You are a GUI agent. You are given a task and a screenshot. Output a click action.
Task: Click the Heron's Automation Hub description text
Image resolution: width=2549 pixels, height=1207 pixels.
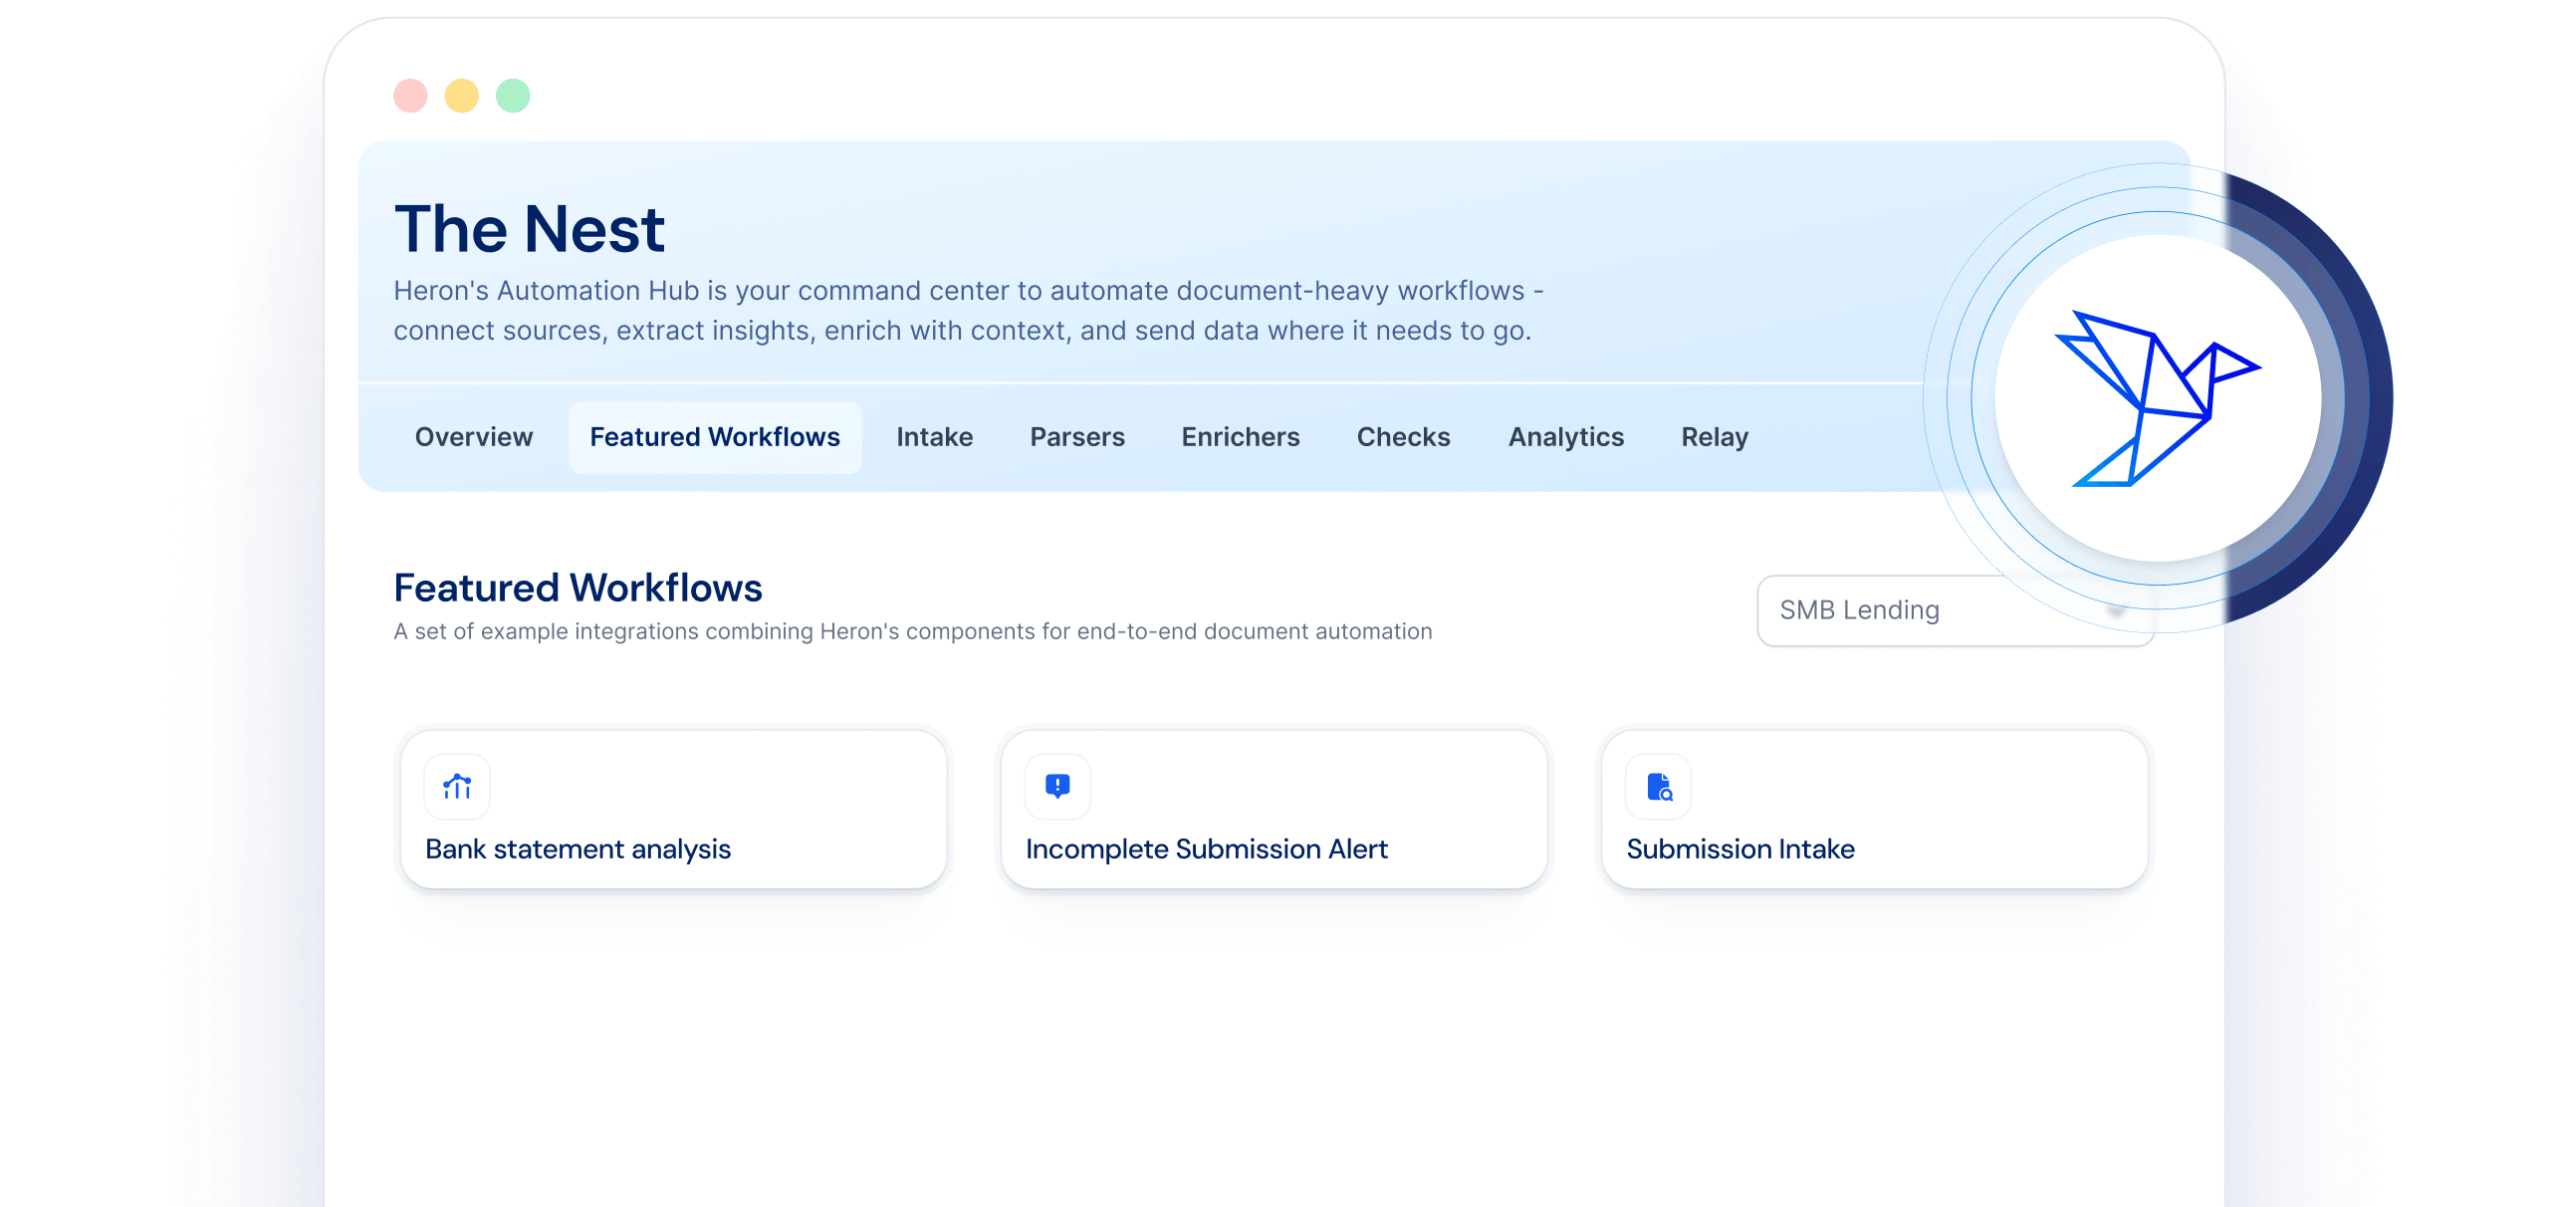coord(969,311)
